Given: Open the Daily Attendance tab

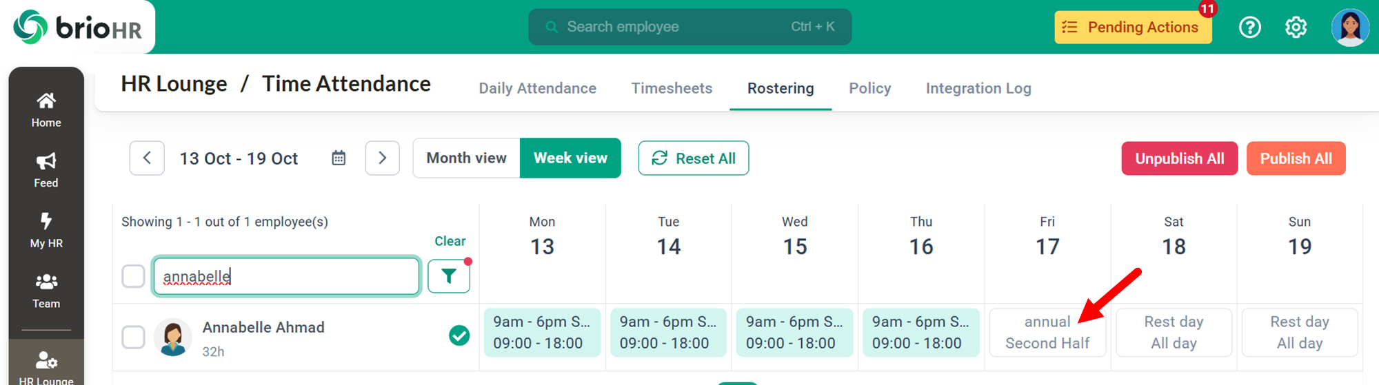Looking at the screenshot, I should pos(537,88).
